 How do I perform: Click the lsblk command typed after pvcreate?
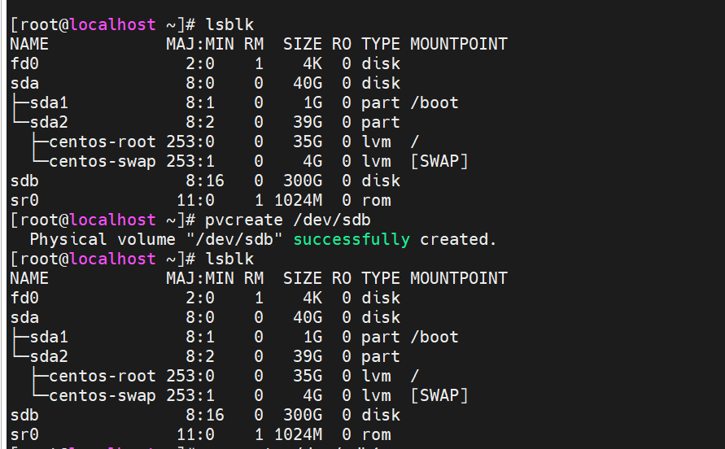[x=229, y=259]
